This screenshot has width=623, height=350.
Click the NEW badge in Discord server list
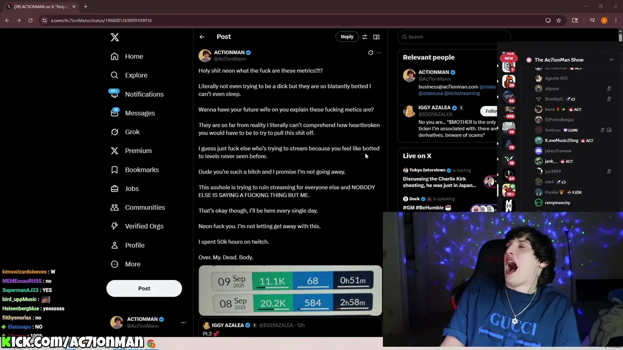click(x=509, y=58)
